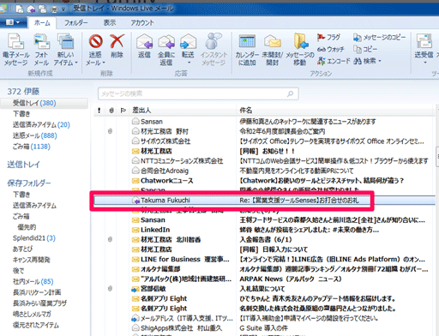Sort by sender column header
The height and width of the screenshot is (336, 439).
183,111
